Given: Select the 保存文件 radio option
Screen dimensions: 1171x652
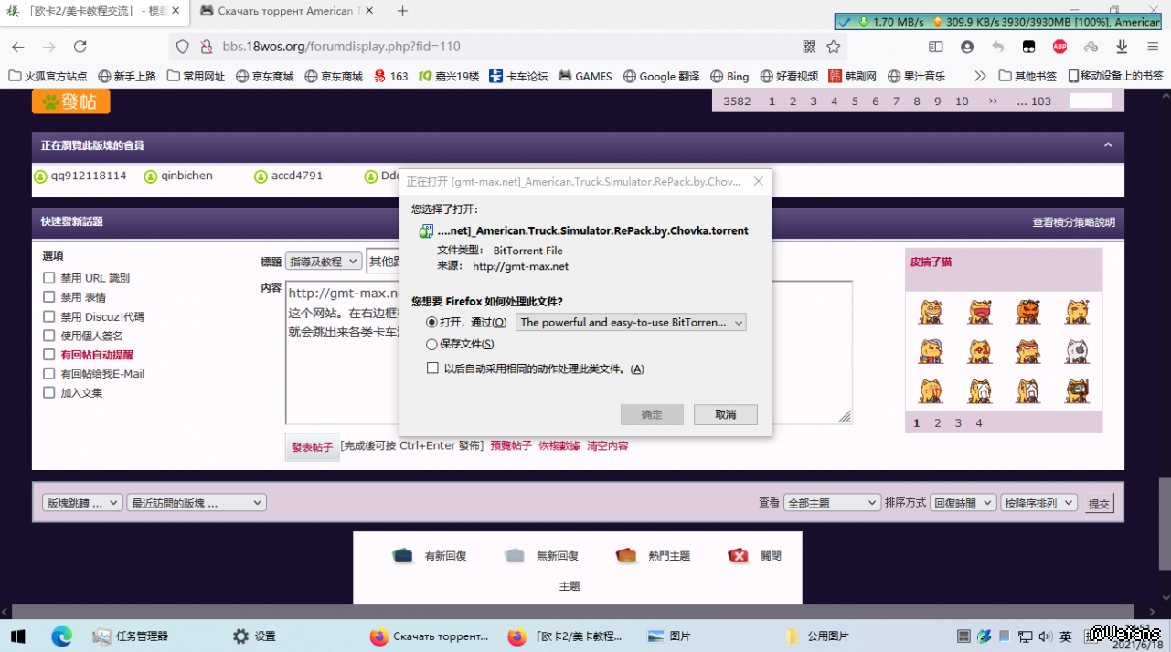Looking at the screenshot, I should [432, 344].
